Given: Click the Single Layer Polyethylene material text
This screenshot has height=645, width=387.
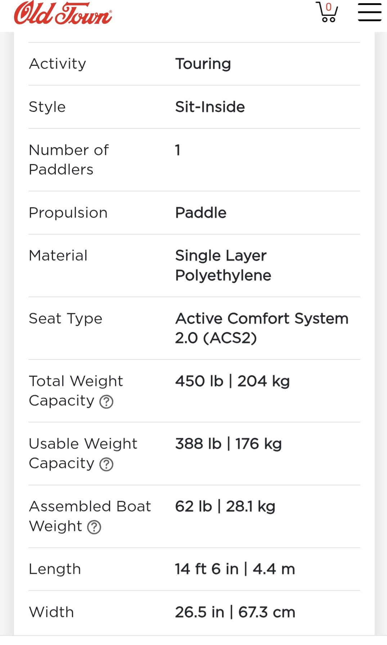Looking at the screenshot, I should tap(223, 265).
